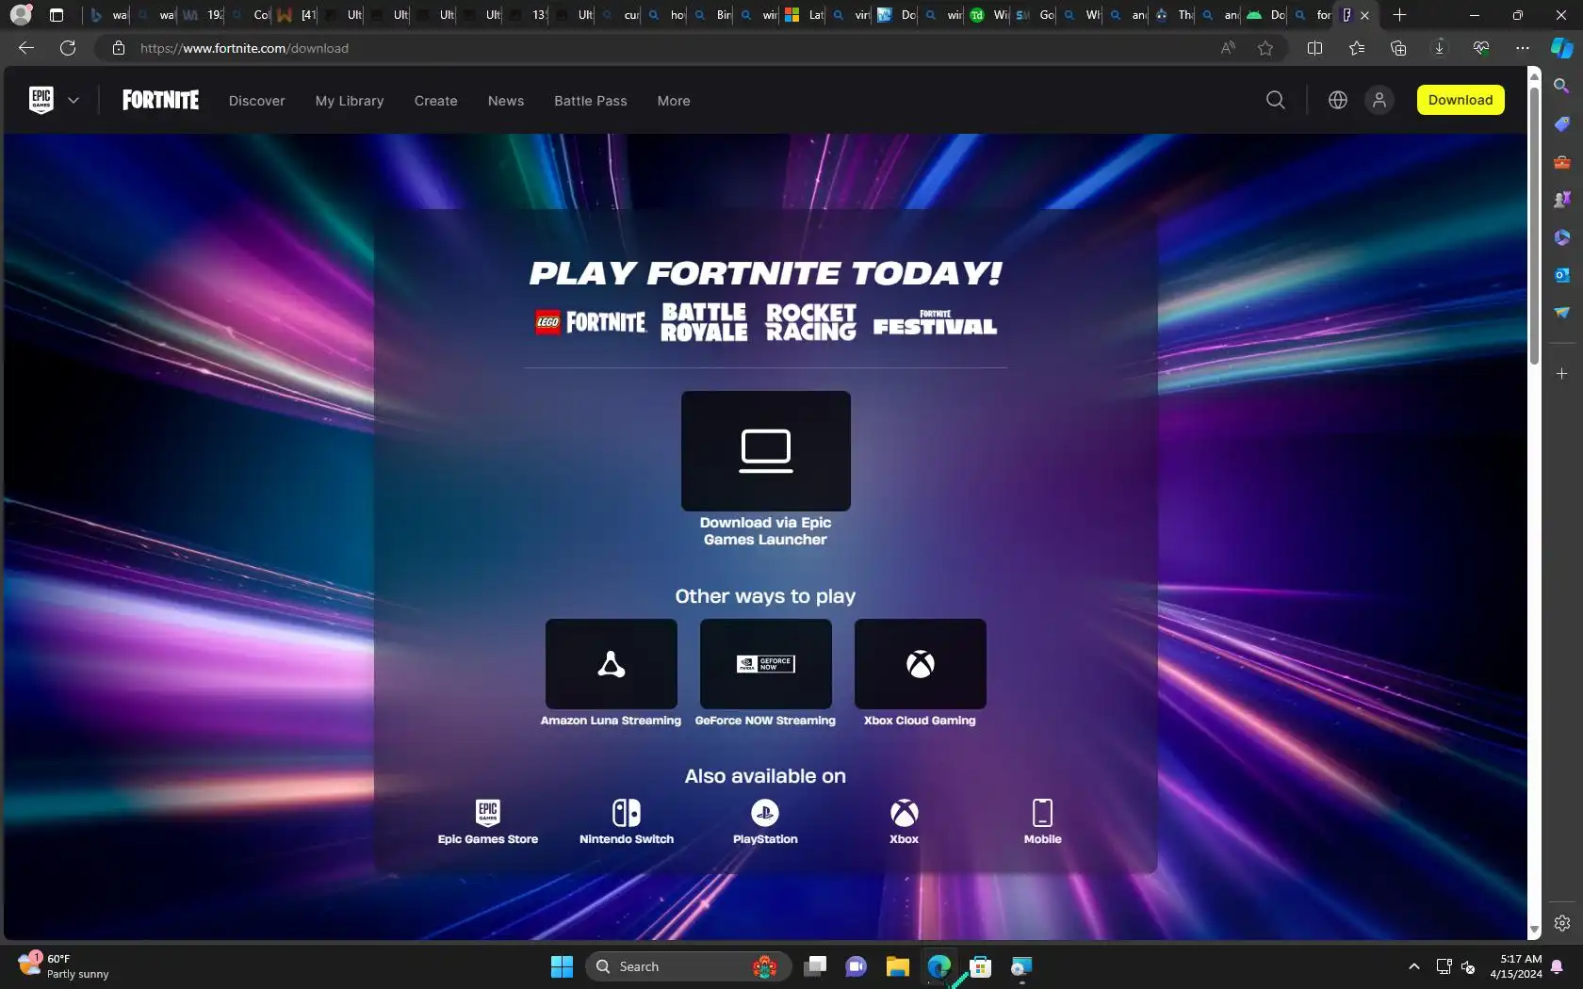This screenshot has width=1583, height=989.
Task: Open the browser Favorites list icon
Action: coord(1357,48)
